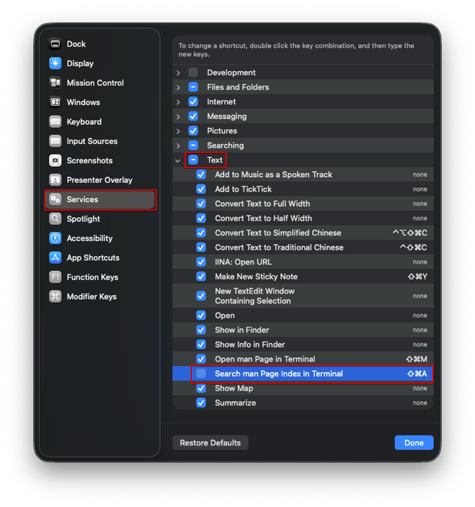Enable Search man Page Index checkbox

click(201, 374)
